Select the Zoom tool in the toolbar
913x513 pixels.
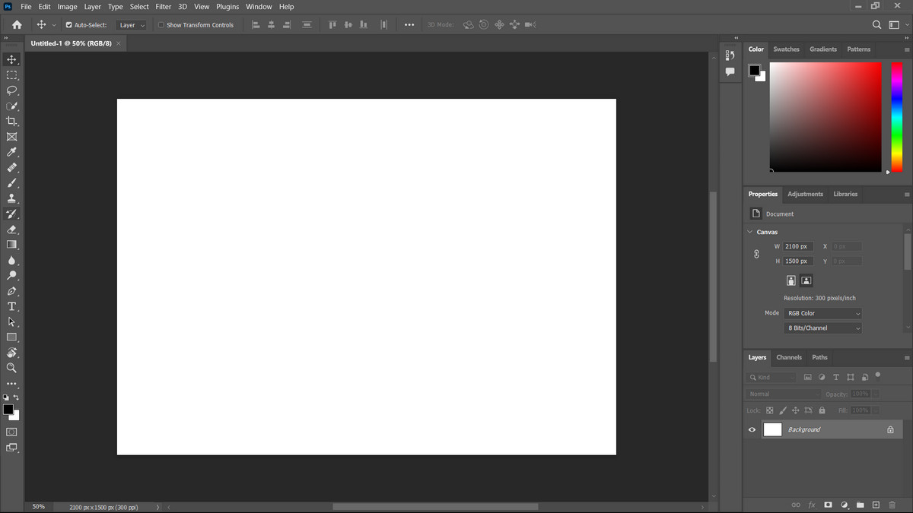[x=11, y=368]
